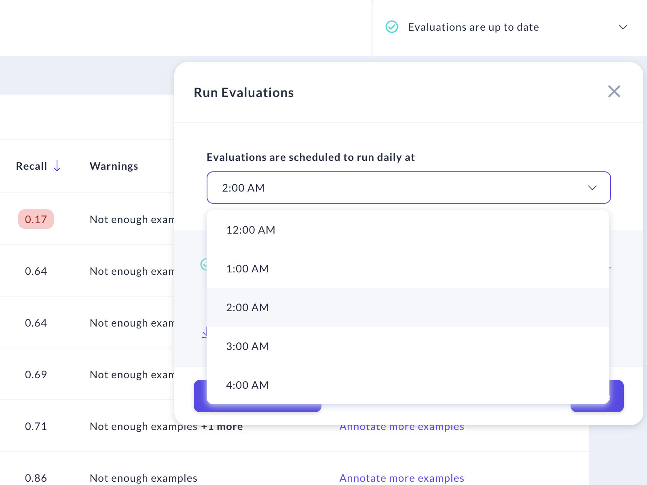The image size is (647, 485).
Task: Click the red 0.17 recall badge
Action: click(36, 219)
